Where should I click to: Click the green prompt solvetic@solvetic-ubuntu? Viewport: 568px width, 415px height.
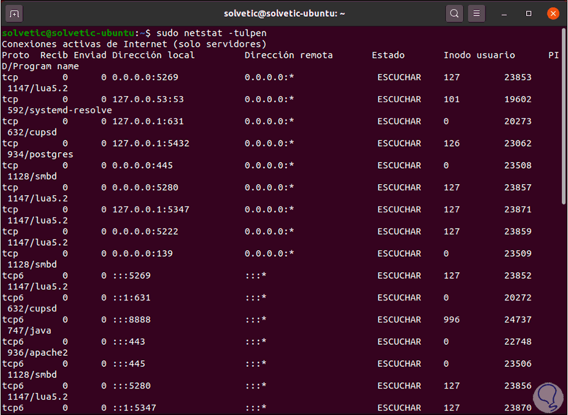(x=68, y=33)
